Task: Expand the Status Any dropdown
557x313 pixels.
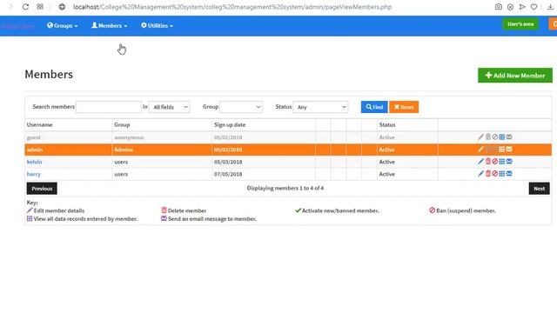Action: pyautogui.click(x=320, y=107)
